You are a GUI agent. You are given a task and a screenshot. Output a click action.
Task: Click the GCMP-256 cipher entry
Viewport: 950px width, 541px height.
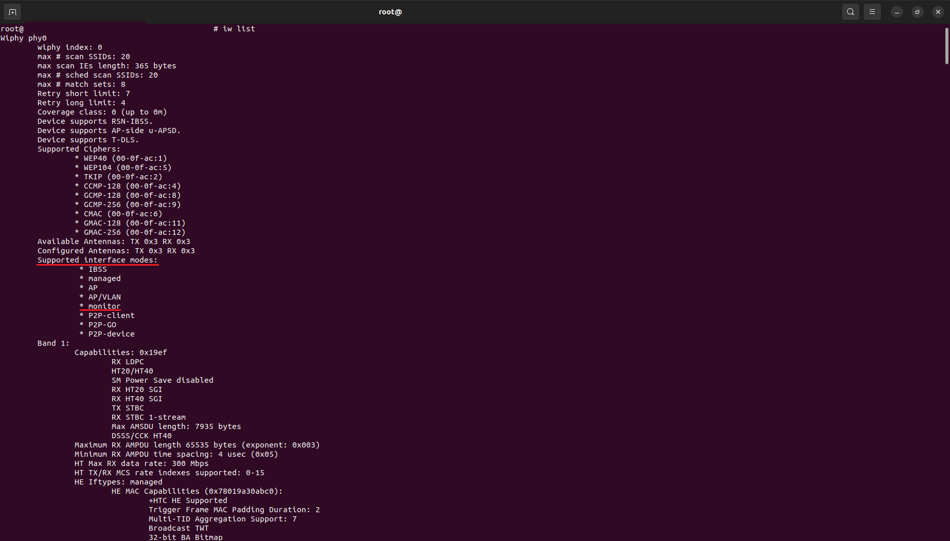128,204
